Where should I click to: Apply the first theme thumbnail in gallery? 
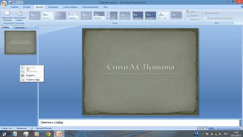[x=35, y=16]
